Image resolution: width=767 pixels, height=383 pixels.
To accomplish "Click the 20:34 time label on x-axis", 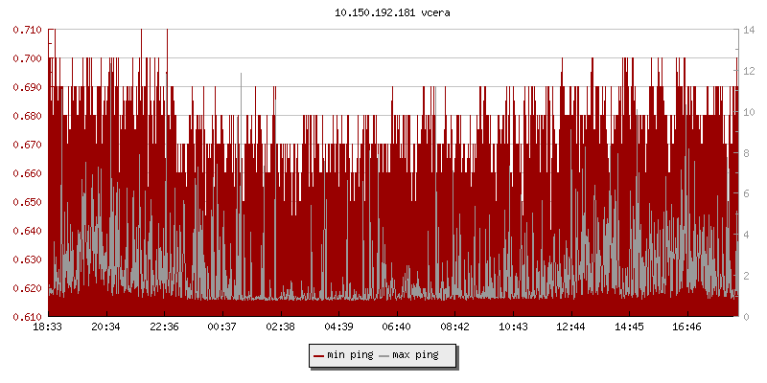I will click(x=105, y=327).
